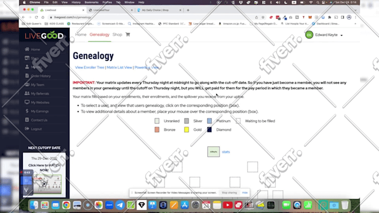
Task: Open the new tab with the plus button
Action: (188, 10)
